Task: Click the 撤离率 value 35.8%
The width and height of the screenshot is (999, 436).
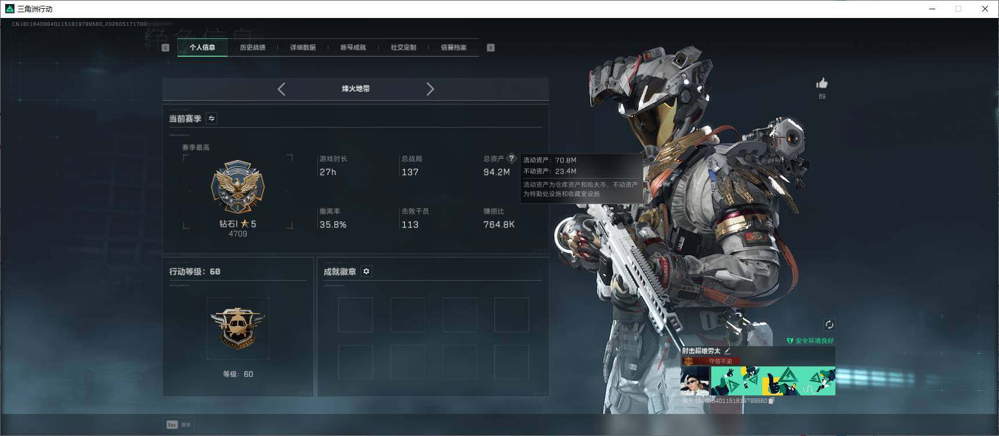Action: [333, 225]
